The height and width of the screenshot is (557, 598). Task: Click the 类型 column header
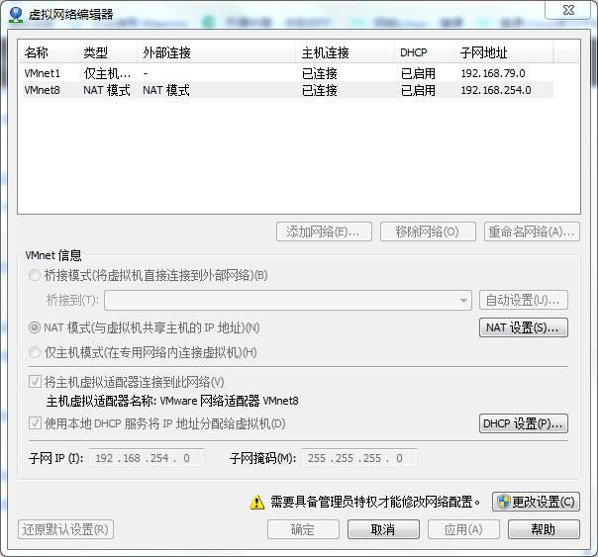107,52
